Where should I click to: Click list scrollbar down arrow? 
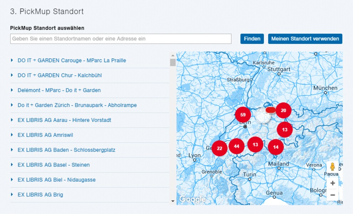pyautogui.click(x=173, y=201)
